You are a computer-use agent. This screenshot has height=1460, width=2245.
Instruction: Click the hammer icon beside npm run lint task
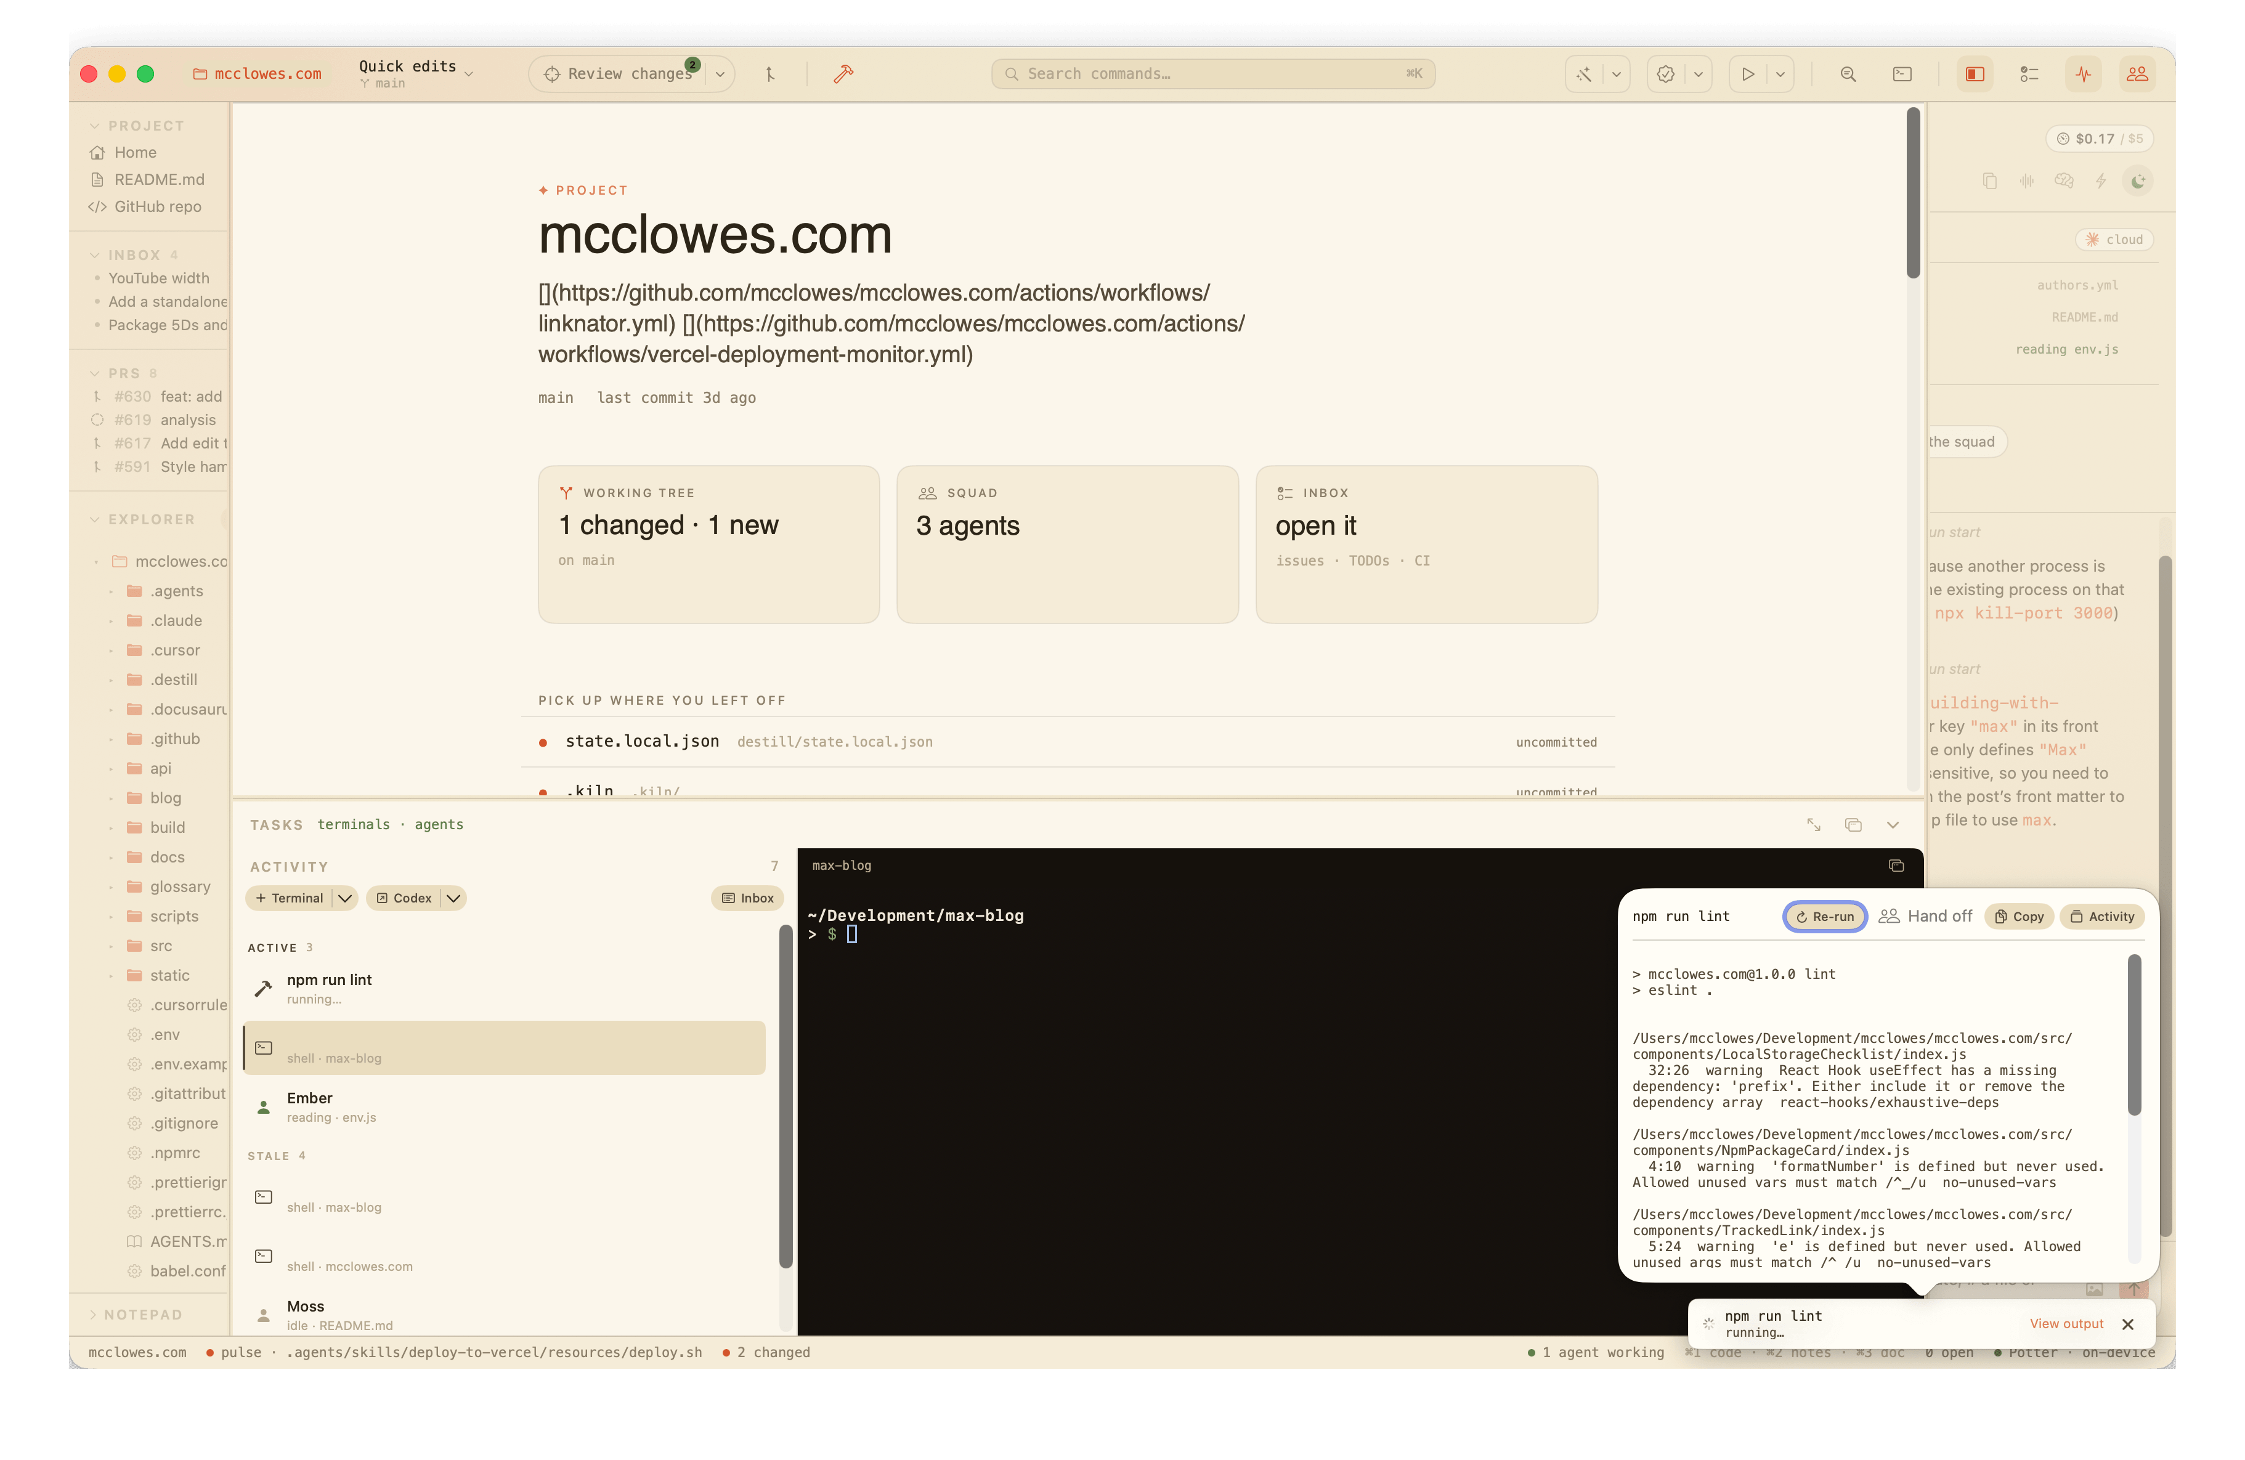click(263, 988)
